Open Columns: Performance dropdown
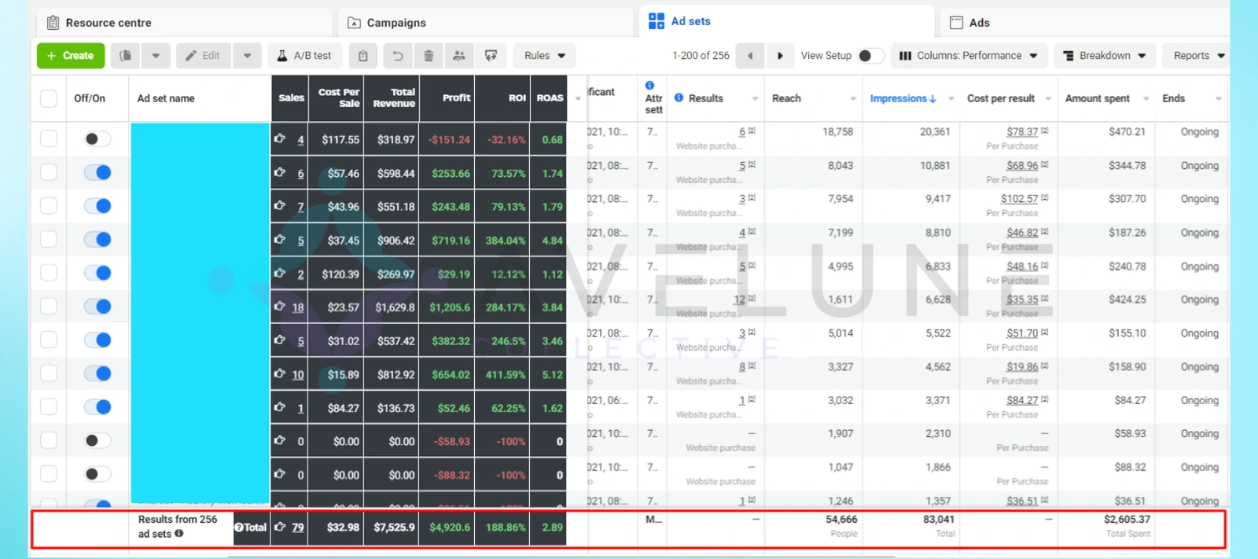This screenshot has width=1258, height=559. tap(969, 56)
